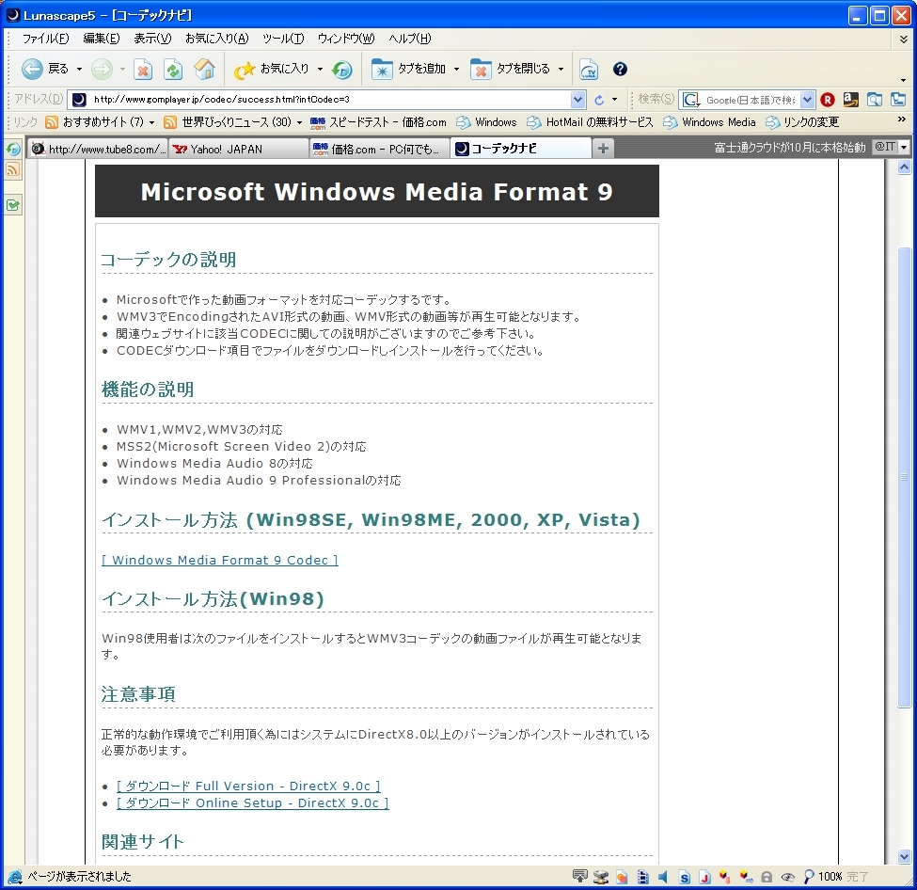This screenshot has height=890, width=917.
Task: Click the Amazon search icon
Action: (850, 100)
